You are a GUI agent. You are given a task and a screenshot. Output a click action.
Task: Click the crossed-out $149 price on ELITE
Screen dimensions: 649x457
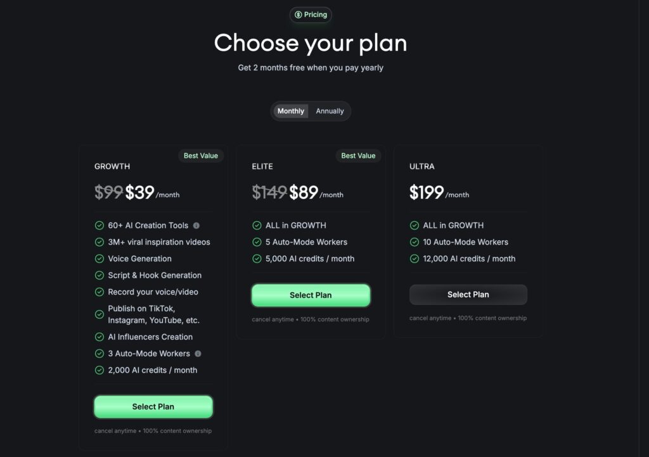tap(269, 191)
